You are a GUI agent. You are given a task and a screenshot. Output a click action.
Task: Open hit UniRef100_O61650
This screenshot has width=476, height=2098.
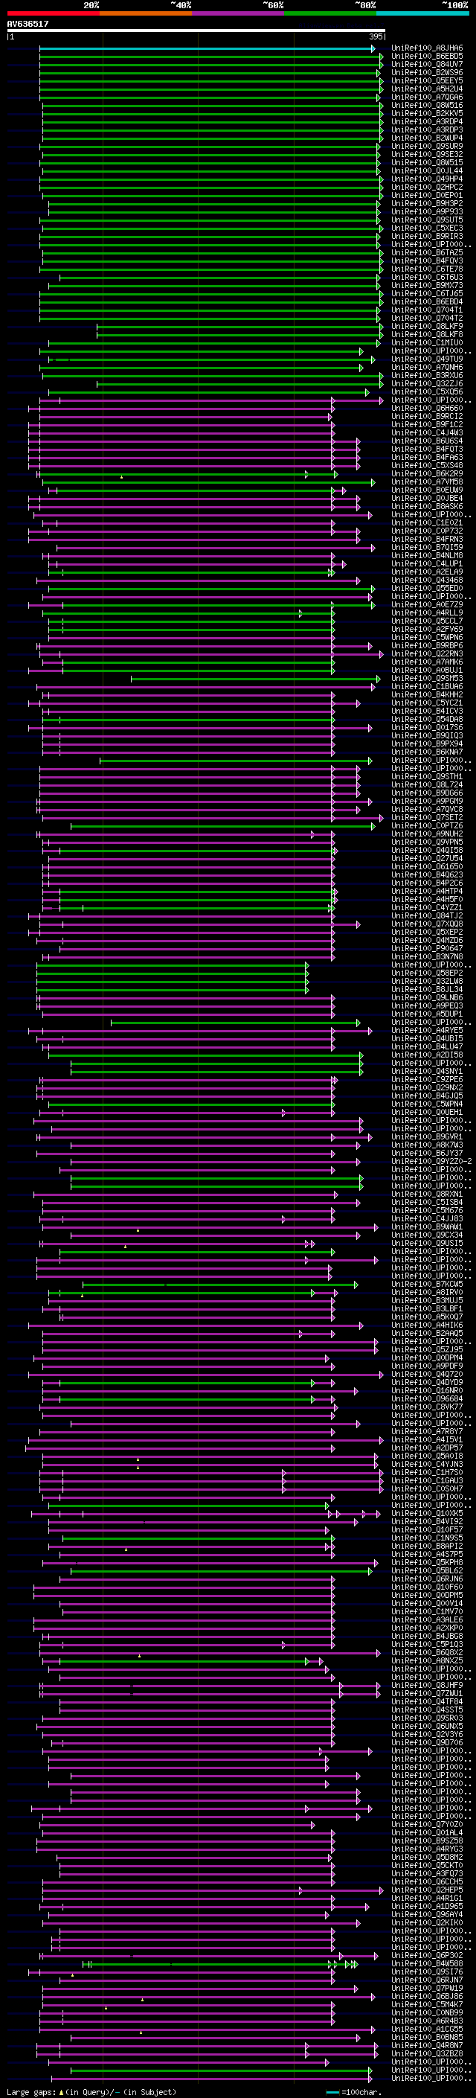[427, 866]
